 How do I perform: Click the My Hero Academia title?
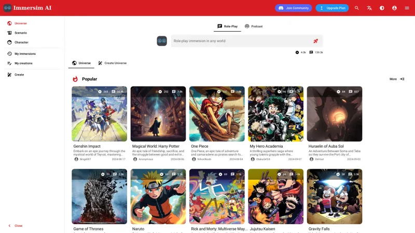click(x=266, y=147)
